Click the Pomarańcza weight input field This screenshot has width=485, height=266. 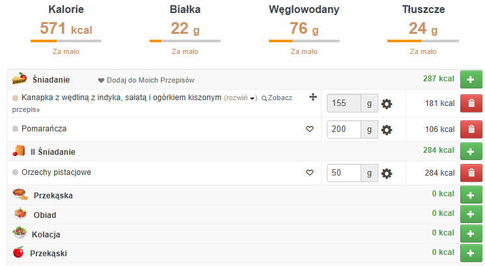(x=344, y=129)
